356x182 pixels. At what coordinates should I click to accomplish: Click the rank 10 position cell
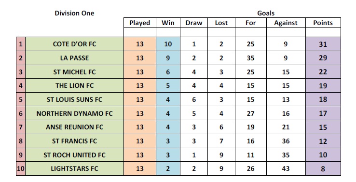[21, 168]
